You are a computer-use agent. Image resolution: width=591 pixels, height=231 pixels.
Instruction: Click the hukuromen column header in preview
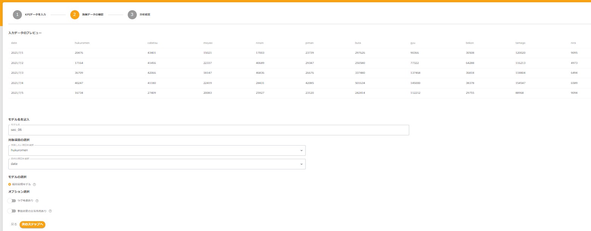(x=82, y=43)
